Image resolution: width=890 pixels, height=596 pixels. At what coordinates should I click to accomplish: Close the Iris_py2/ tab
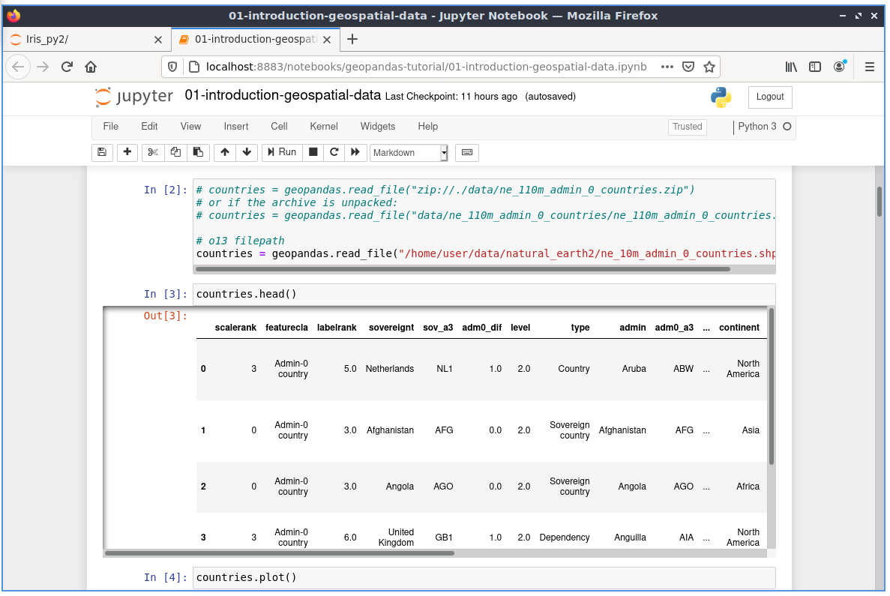[158, 40]
